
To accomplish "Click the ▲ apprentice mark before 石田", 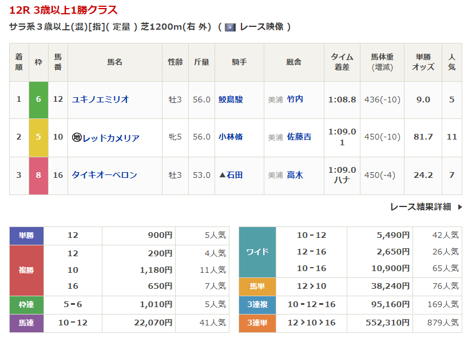I will point(223,175).
